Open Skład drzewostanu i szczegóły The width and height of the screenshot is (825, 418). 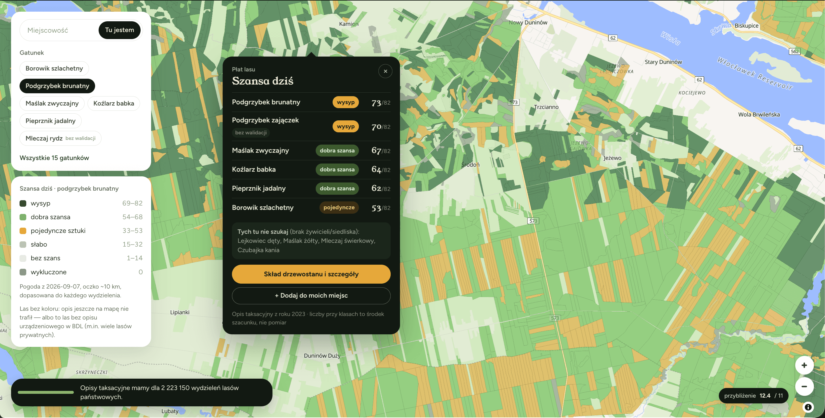(311, 274)
